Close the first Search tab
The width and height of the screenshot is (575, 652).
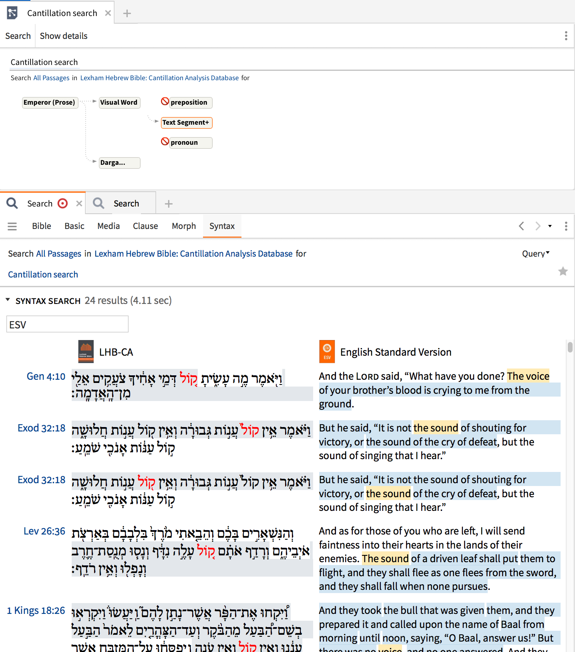click(79, 203)
